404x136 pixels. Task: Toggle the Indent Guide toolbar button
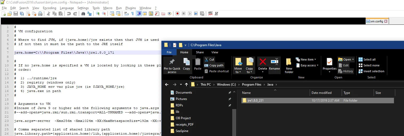tap(139, 14)
